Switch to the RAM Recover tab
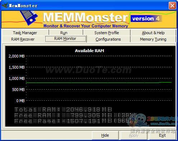 pos(23,39)
